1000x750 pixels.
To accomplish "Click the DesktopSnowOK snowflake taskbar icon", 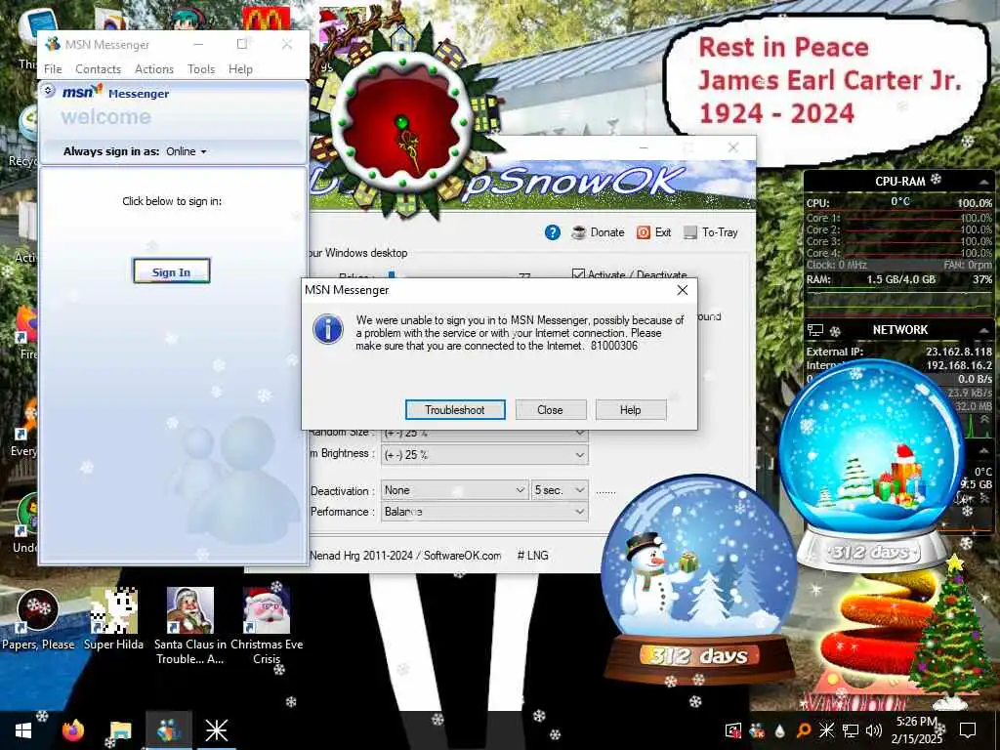I will [216, 730].
